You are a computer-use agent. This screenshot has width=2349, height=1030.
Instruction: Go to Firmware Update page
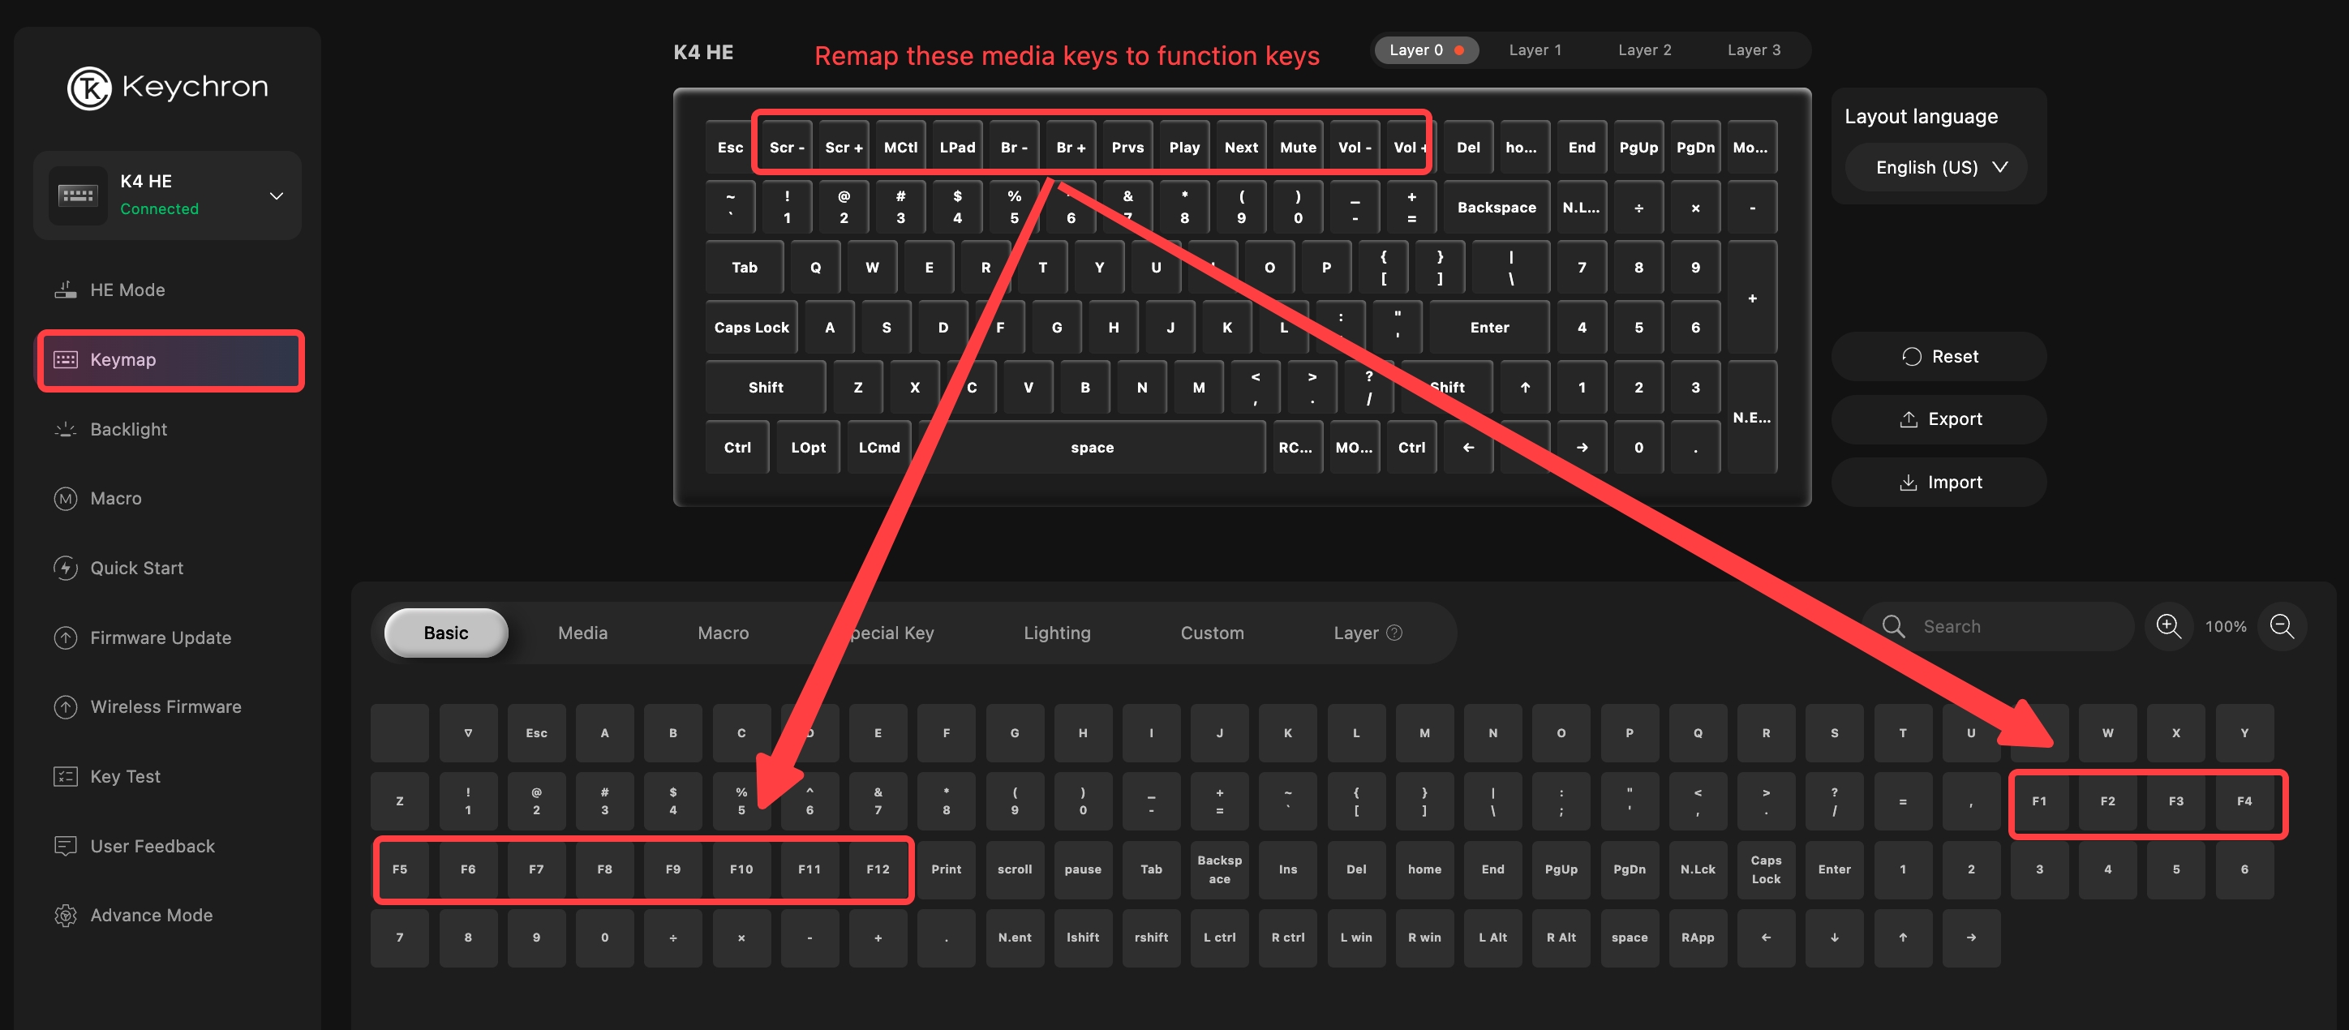(161, 638)
